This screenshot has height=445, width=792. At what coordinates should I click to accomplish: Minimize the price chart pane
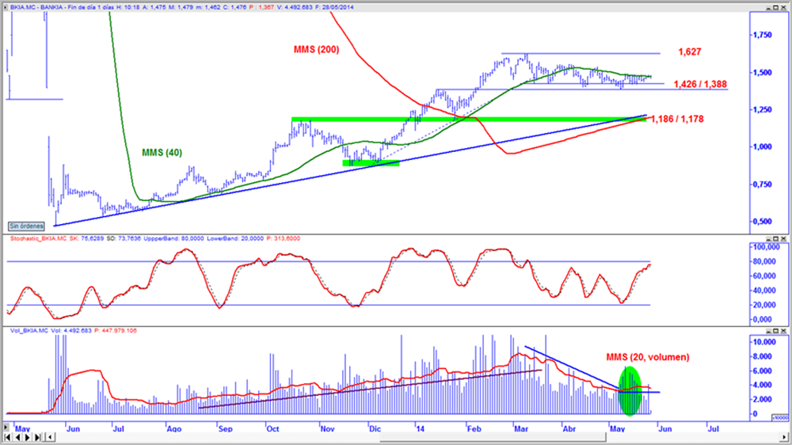click(x=768, y=8)
